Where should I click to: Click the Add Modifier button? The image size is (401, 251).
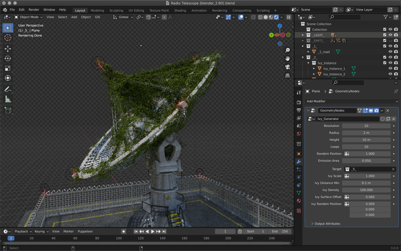click(351, 101)
